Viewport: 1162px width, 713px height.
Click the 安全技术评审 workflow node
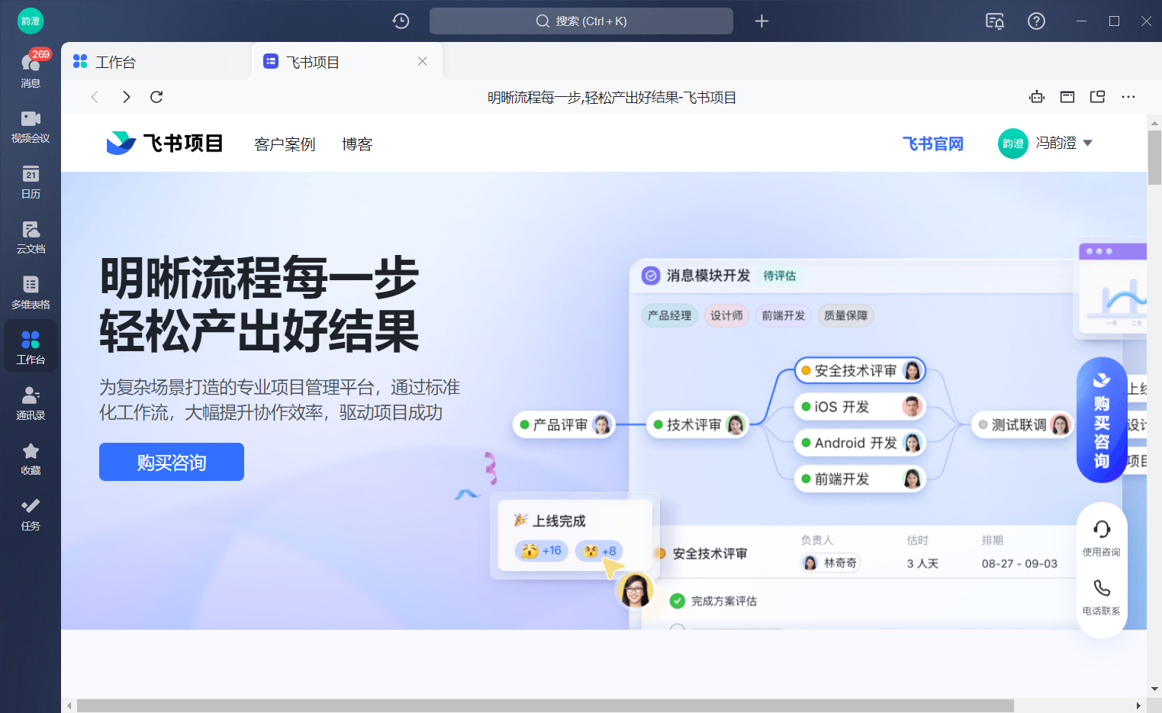[x=860, y=370]
